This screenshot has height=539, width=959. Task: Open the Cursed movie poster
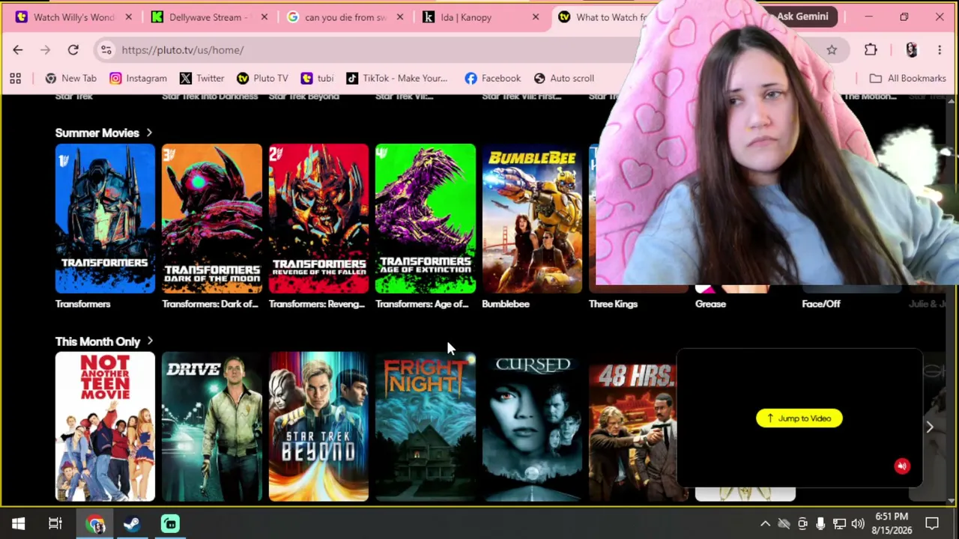[532, 427]
